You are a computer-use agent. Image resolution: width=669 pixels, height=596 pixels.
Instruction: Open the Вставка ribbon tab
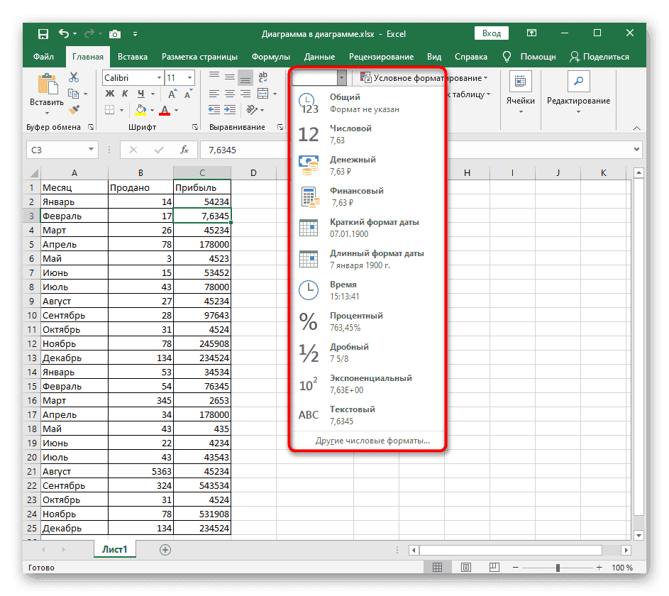[133, 57]
